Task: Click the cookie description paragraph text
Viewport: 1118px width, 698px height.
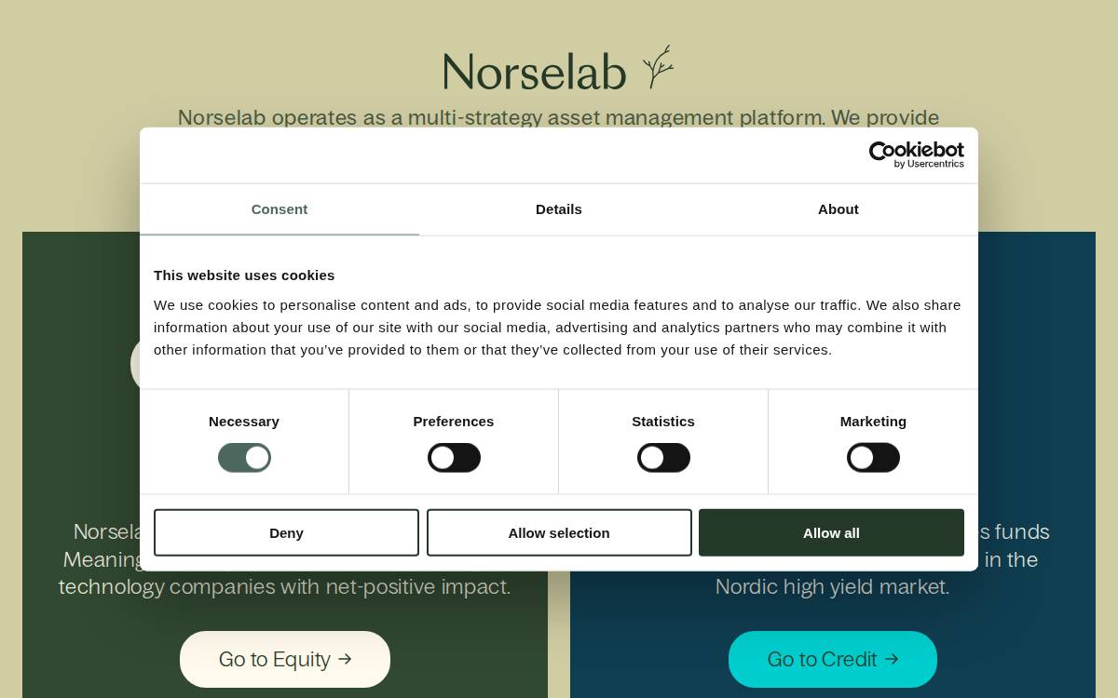Action: 557,328
